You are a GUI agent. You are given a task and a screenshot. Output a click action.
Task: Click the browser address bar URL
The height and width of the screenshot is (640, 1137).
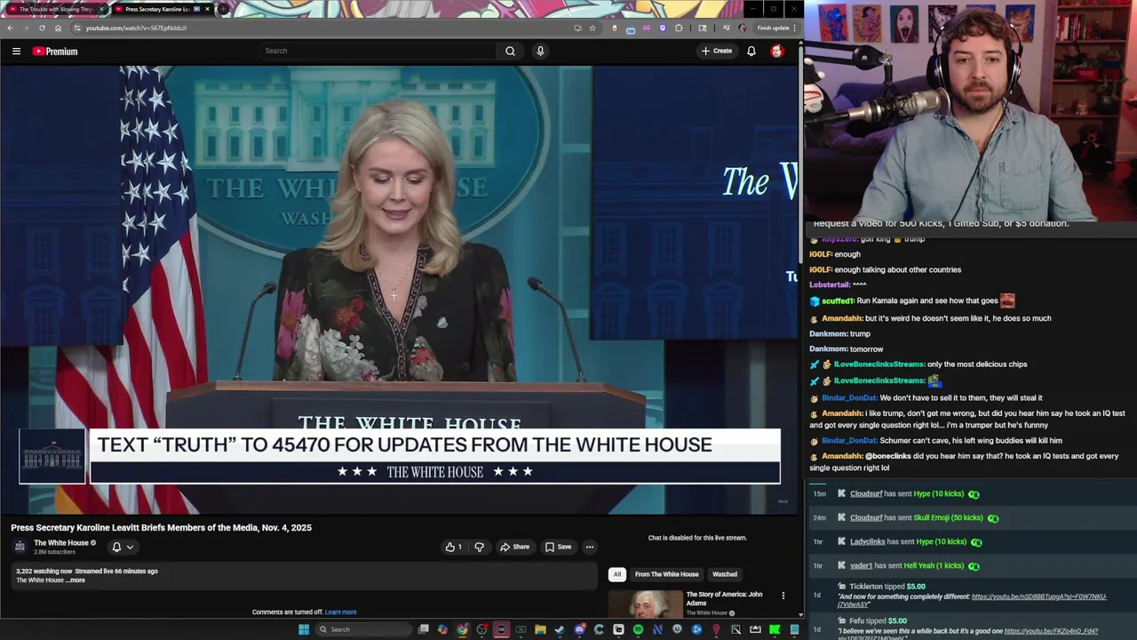click(x=136, y=28)
